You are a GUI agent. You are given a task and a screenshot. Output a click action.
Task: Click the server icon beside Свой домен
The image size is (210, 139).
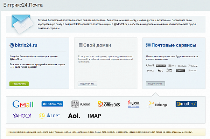click(80, 45)
